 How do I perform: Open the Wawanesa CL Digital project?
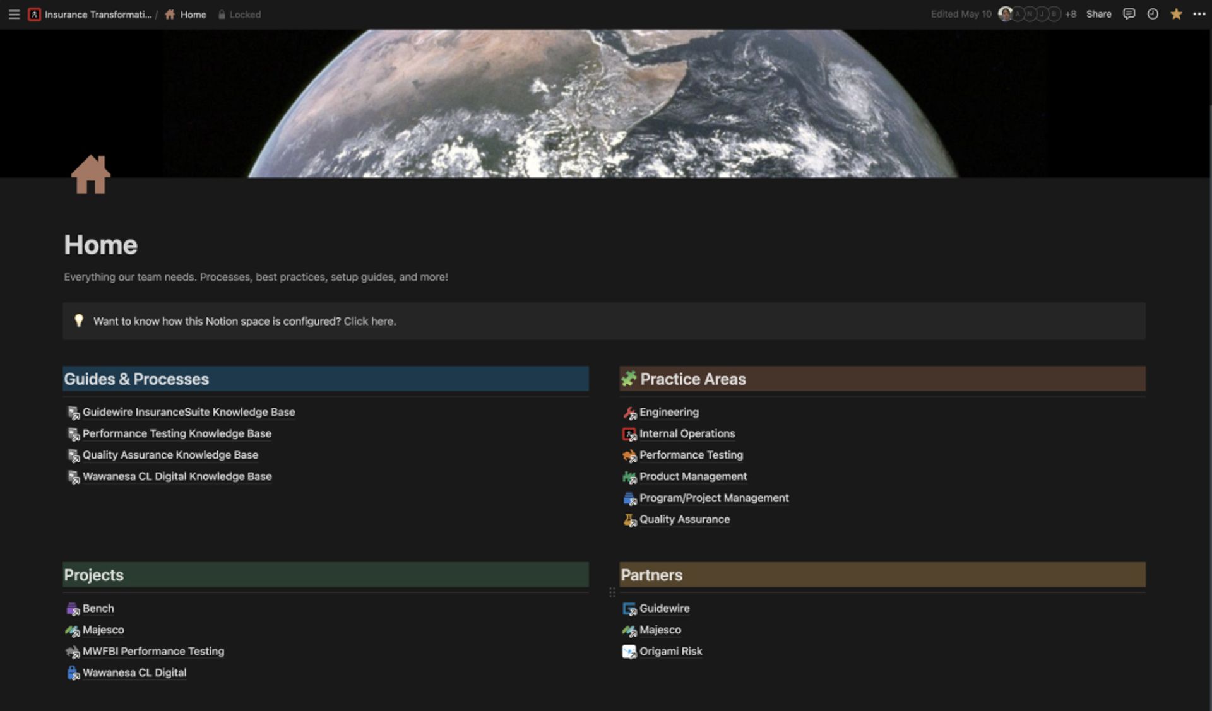point(134,673)
